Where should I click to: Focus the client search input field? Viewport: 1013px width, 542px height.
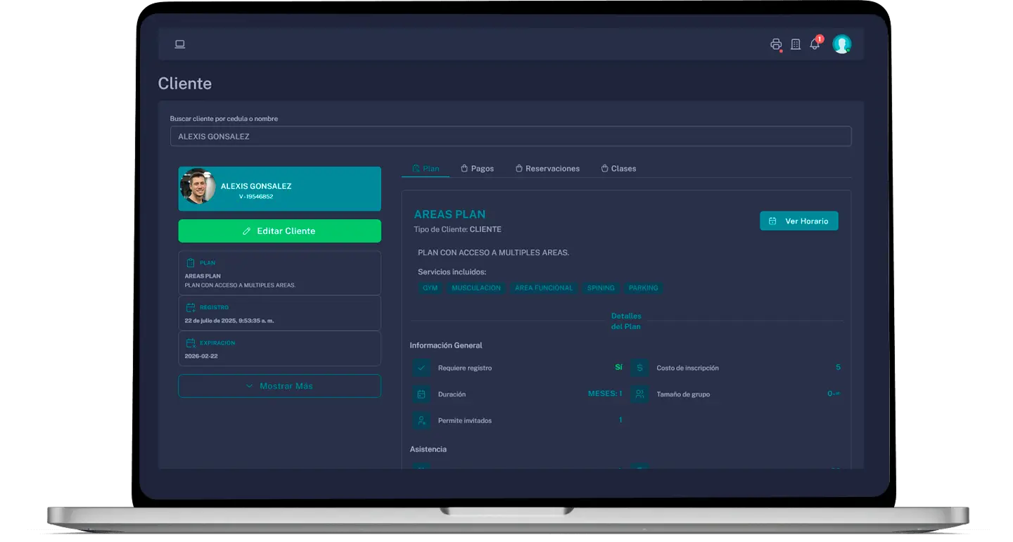(511, 136)
